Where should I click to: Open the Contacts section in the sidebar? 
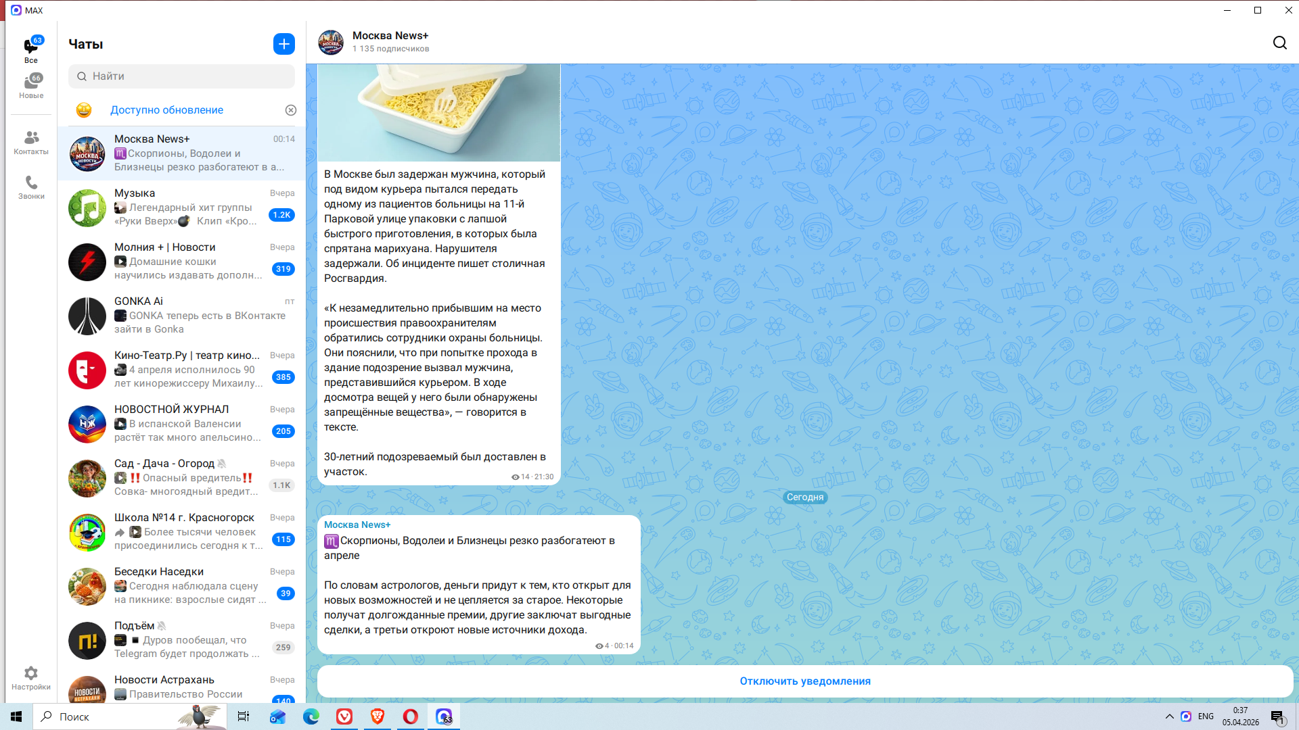(x=31, y=143)
